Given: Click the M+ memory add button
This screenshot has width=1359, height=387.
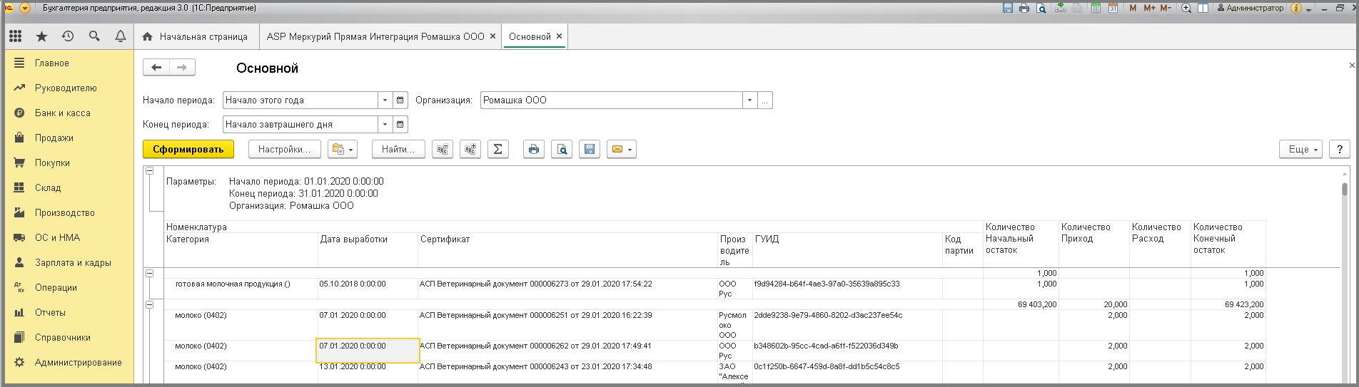Looking at the screenshot, I should click(x=1149, y=8).
